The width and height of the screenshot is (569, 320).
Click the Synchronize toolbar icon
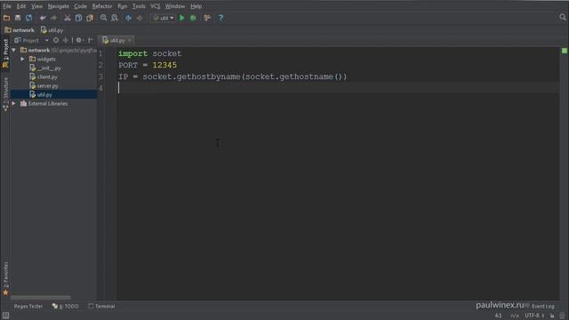[x=28, y=18]
